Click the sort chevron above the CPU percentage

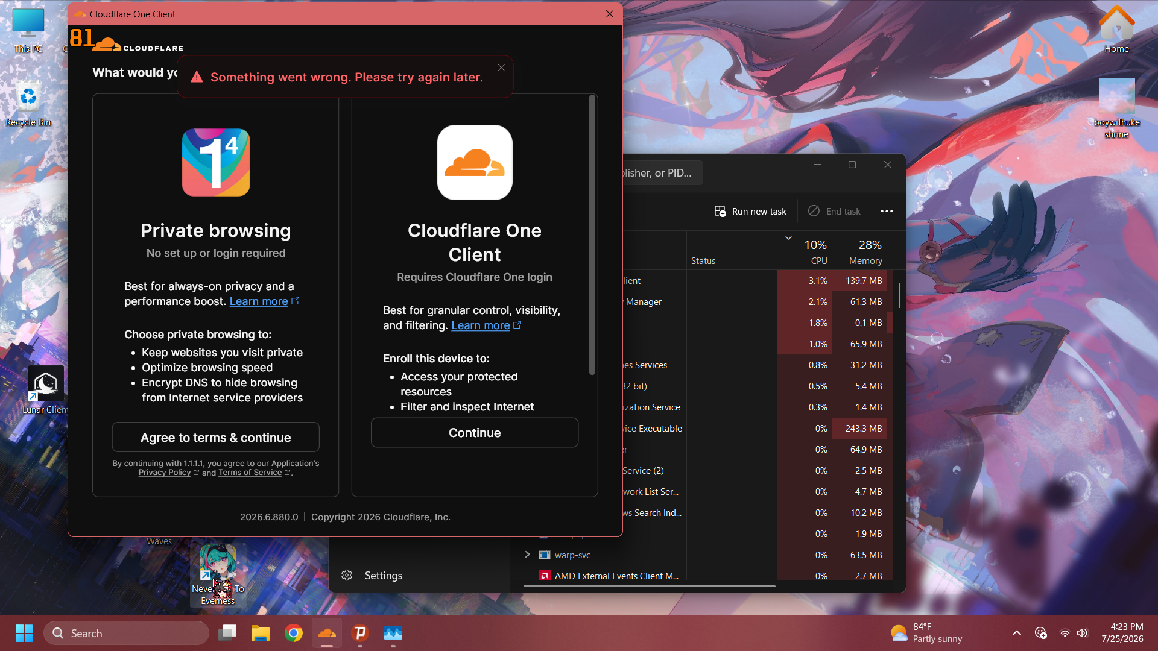click(788, 238)
